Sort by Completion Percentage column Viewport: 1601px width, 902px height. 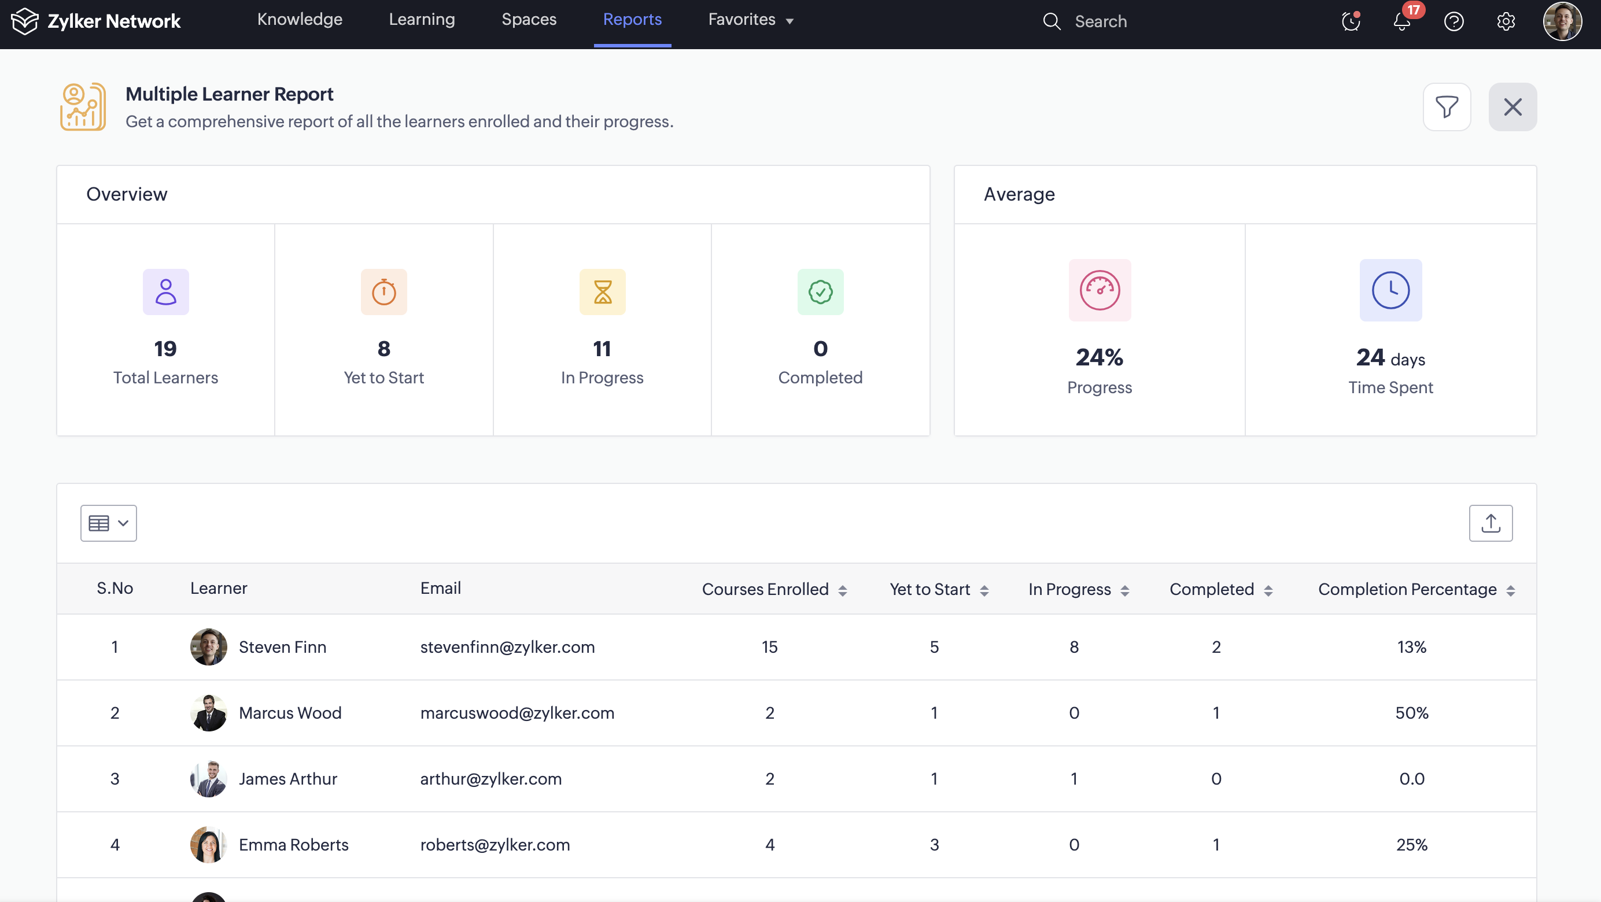pos(1510,590)
